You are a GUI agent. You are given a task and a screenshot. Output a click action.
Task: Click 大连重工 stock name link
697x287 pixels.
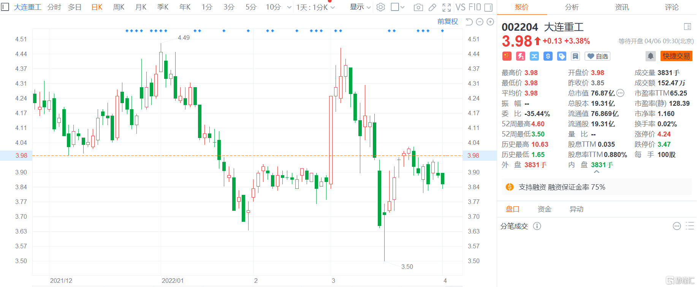click(28, 7)
